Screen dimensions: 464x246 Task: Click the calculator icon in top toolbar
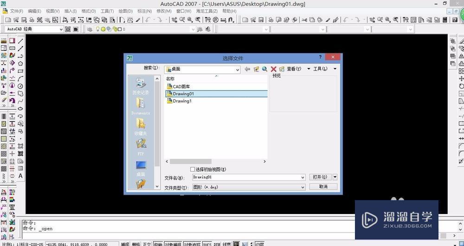click(445, 20)
